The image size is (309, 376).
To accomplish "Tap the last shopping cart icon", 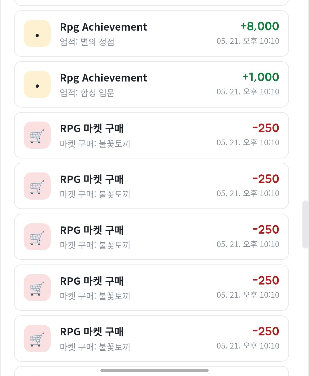I will coord(37,339).
